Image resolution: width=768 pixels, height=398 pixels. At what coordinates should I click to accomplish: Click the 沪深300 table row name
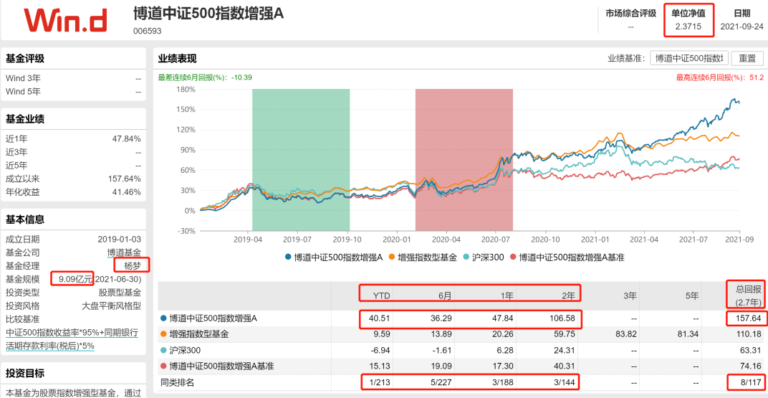pyautogui.click(x=185, y=351)
